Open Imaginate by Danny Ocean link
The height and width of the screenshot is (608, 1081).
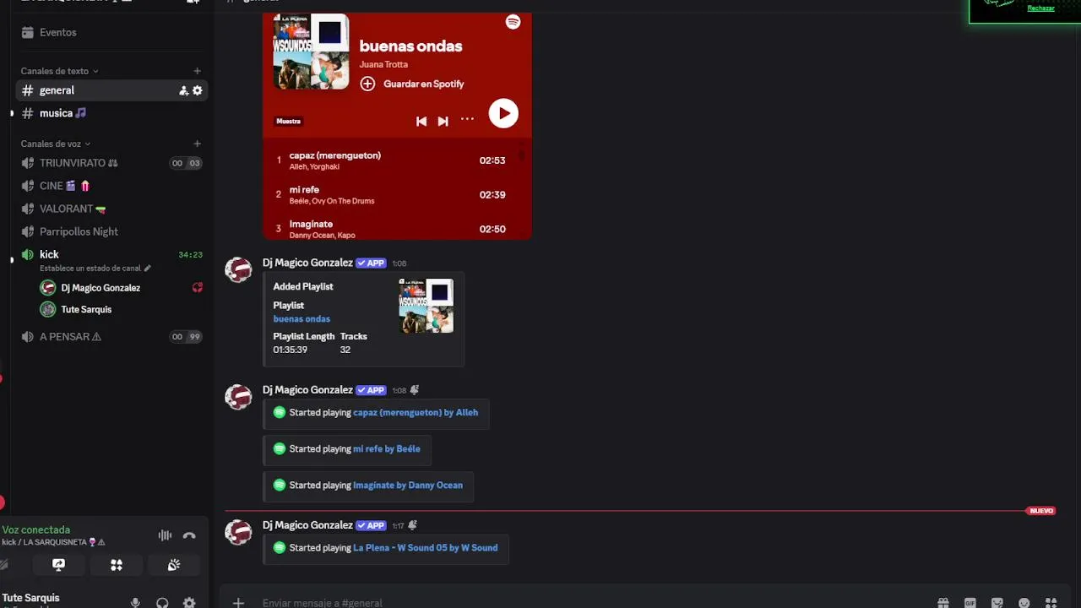[x=408, y=486]
